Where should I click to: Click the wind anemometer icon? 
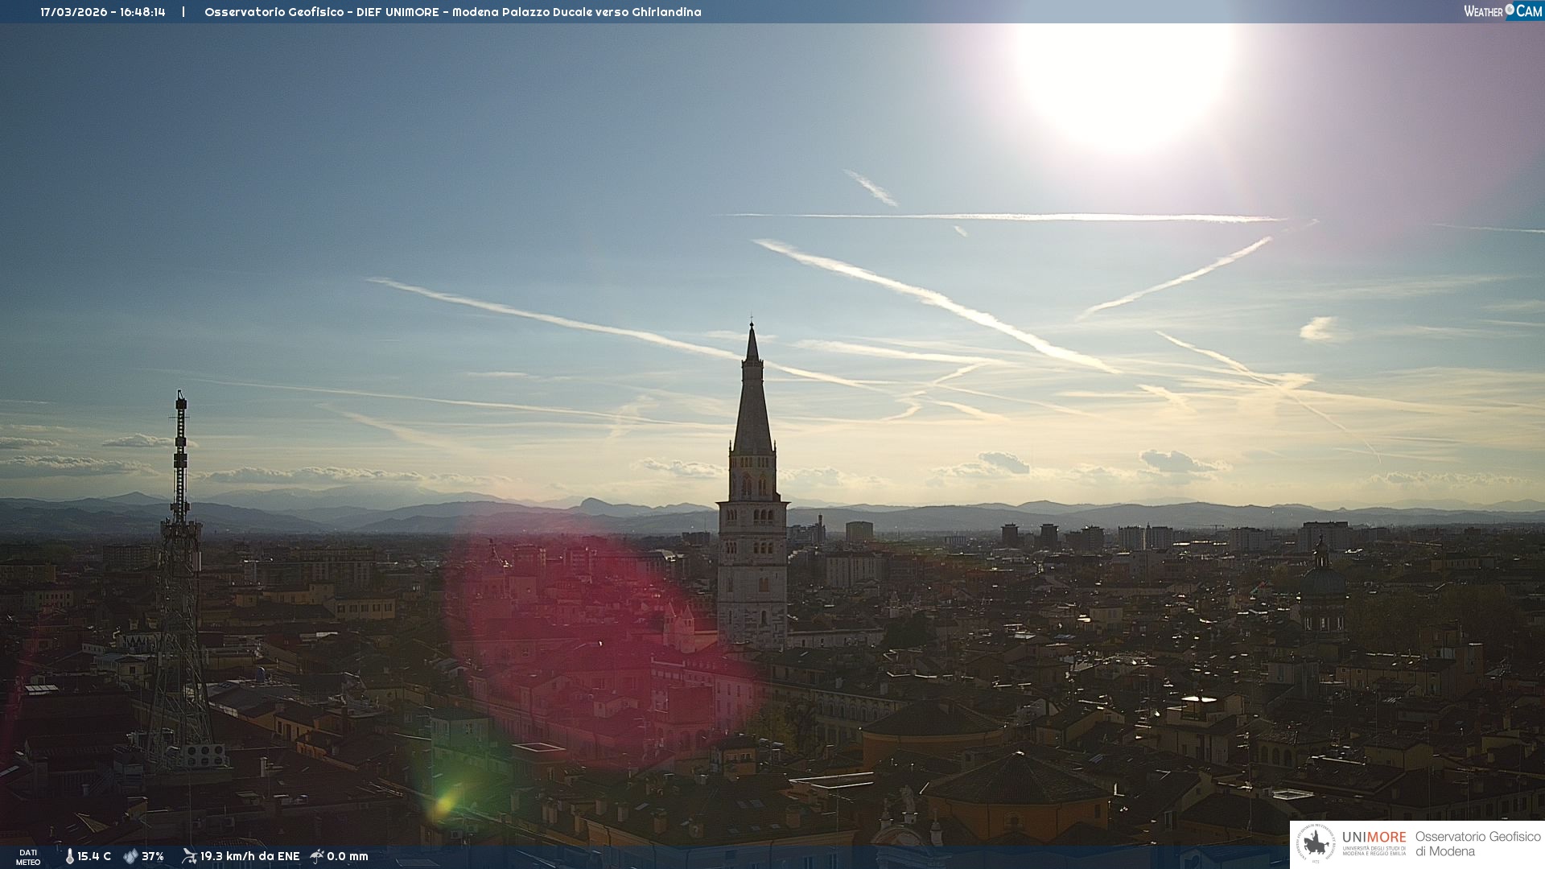tap(189, 856)
